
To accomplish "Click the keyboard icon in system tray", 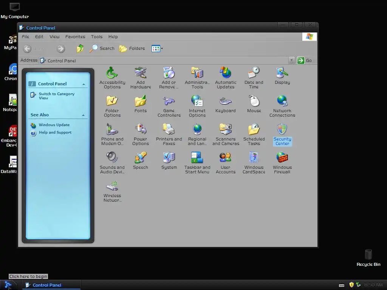I will [x=342, y=285].
